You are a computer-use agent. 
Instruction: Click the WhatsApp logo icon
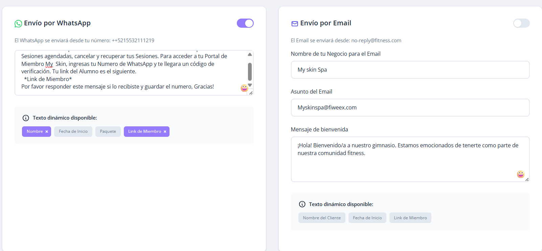coord(18,24)
